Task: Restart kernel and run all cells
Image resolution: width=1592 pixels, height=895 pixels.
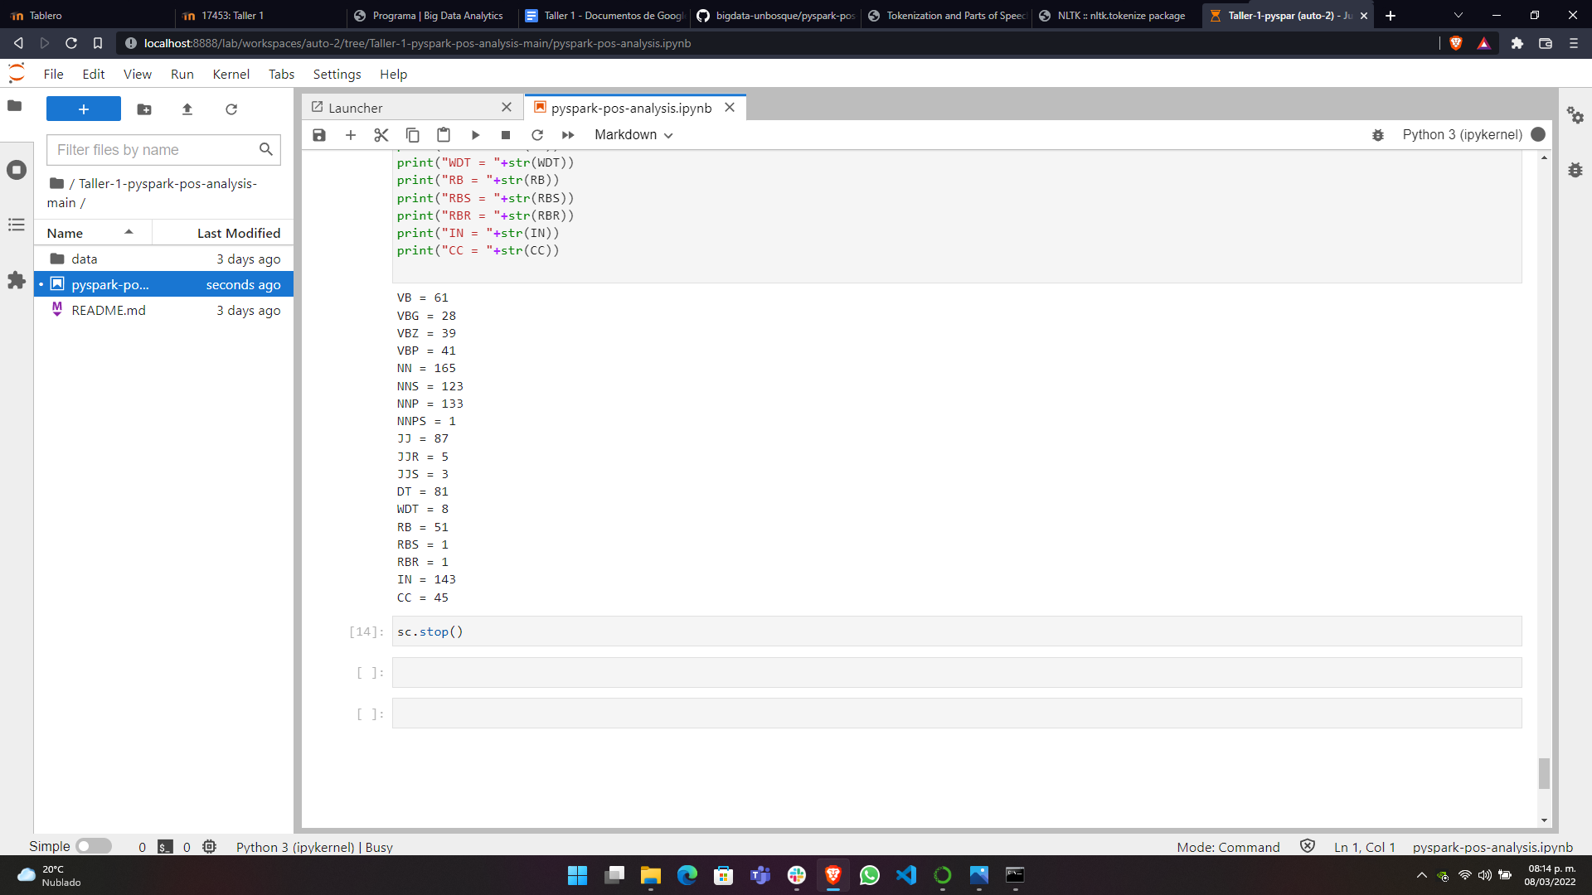Action: click(568, 135)
